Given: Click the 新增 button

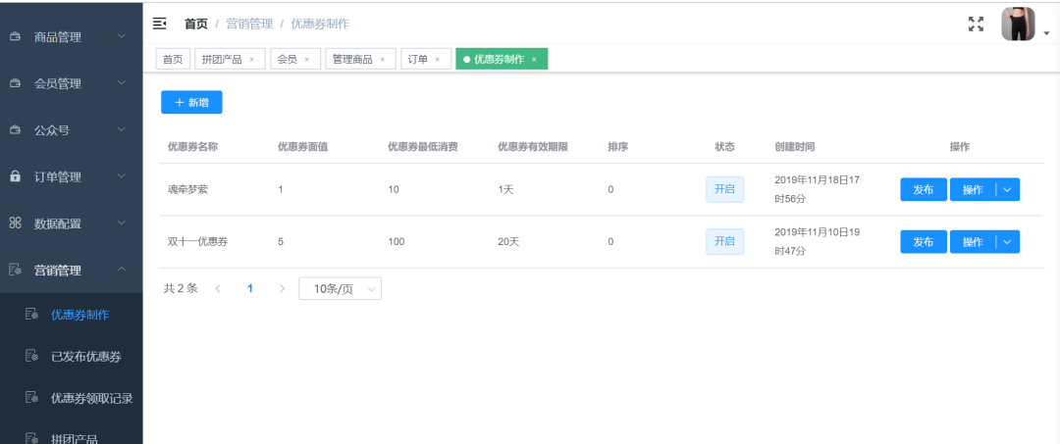Looking at the screenshot, I should point(191,102).
